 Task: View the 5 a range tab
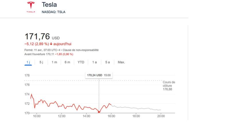click(x=107, y=62)
